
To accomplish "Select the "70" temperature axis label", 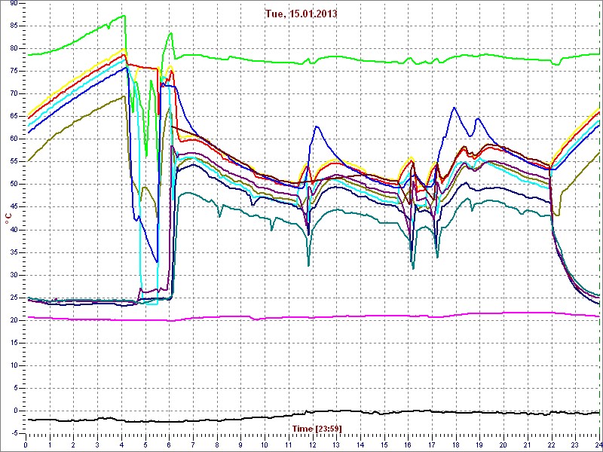I will coord(14,93).
